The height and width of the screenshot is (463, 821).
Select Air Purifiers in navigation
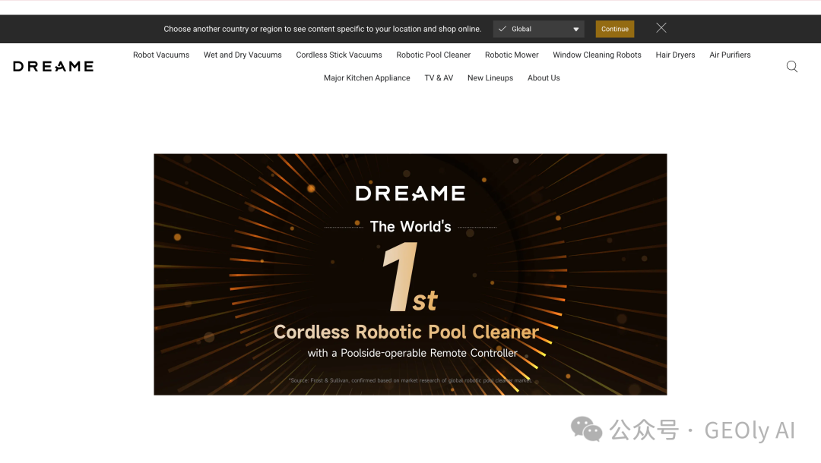pos(730,55)
